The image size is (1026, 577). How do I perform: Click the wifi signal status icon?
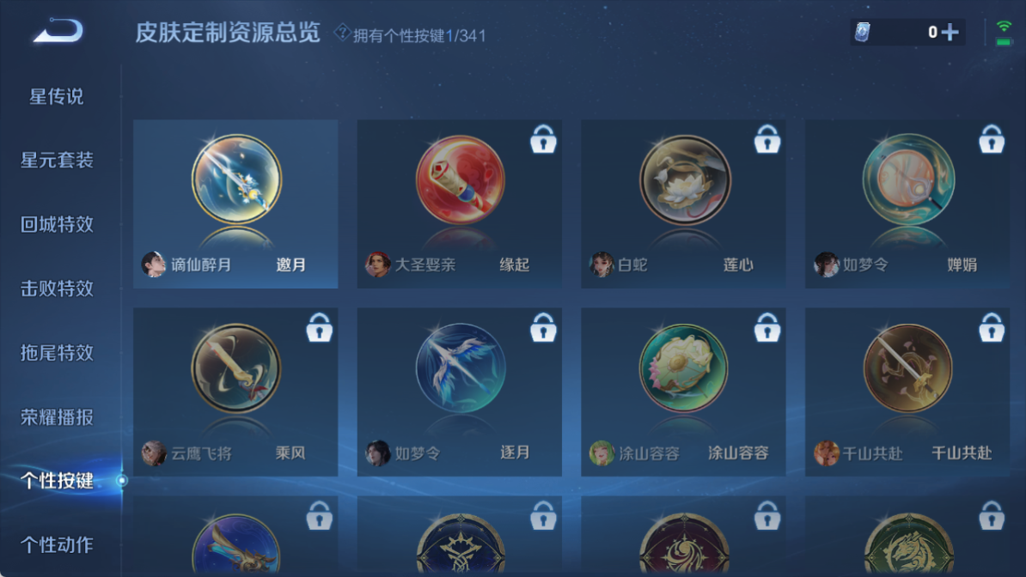pyautogui.click(x=1003, y=32)
